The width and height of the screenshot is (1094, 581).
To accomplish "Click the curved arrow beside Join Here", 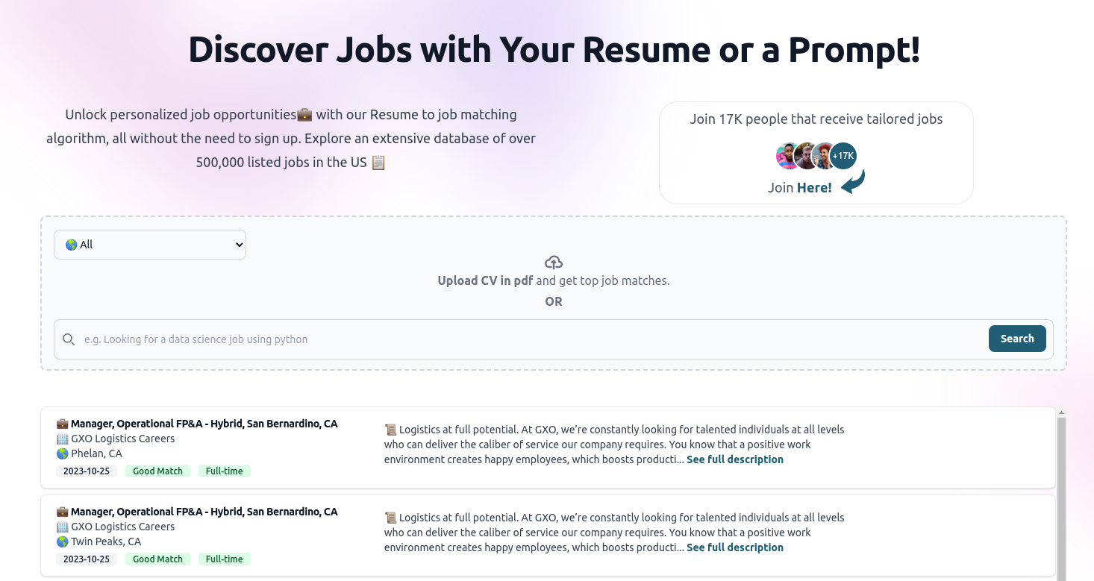I will click(853, 182).
